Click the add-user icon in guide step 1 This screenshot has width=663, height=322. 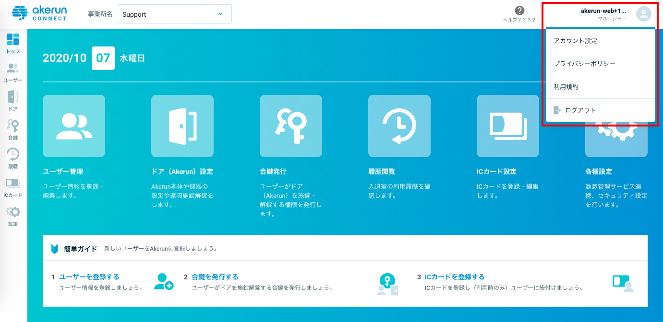point(164,281)
